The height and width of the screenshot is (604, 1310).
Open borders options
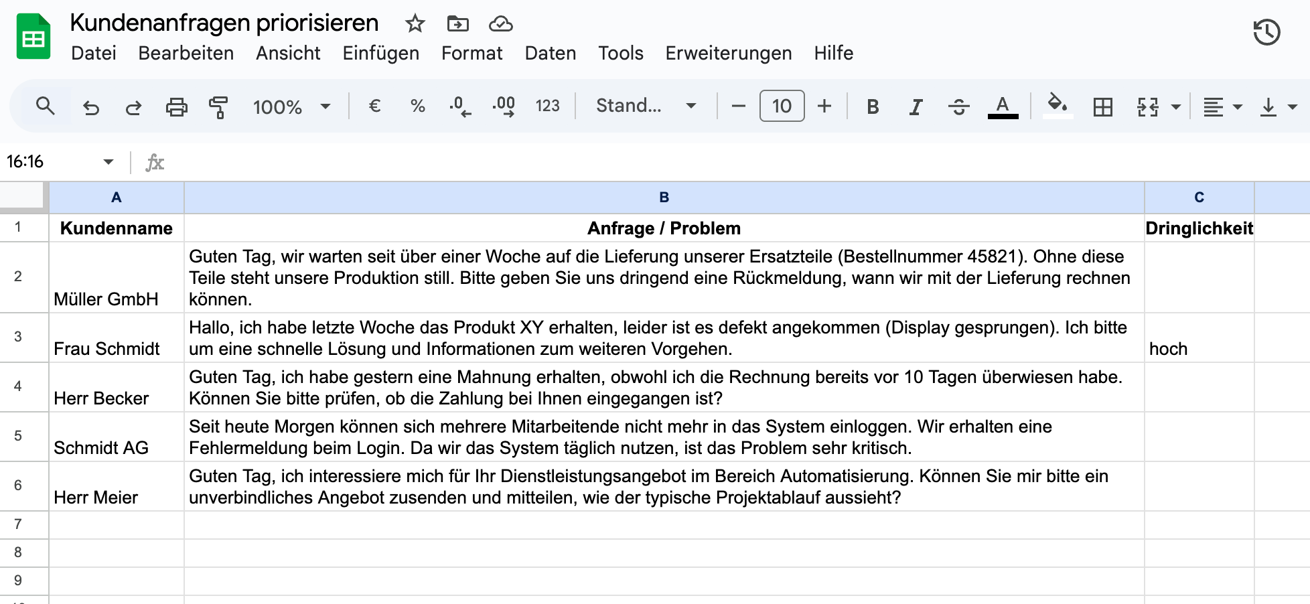pos(1104,106)
